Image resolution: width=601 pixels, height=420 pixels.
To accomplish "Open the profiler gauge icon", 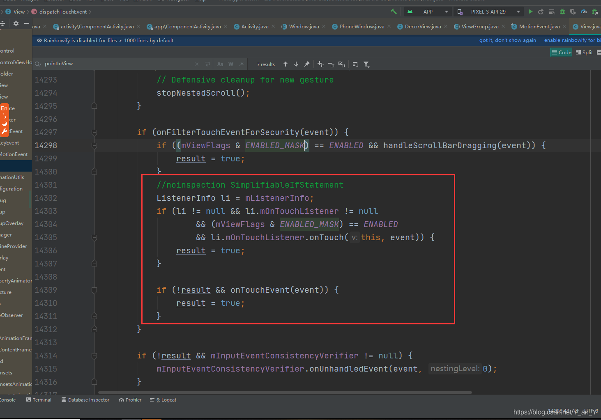I will coord(584,11).
